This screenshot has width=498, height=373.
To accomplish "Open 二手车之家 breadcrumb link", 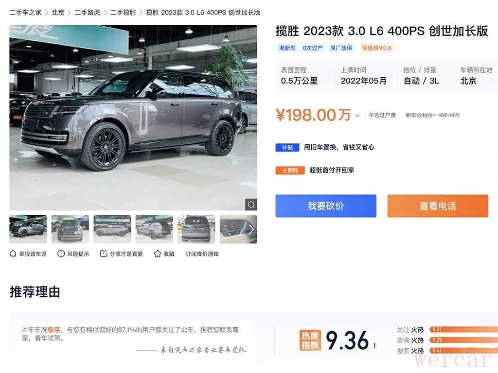I will (x=25, y=12).
